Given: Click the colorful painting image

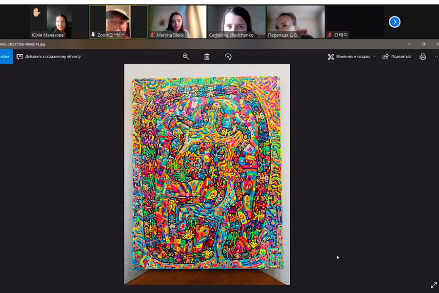Looking at the screenshot, I should (x=207, y=174).
